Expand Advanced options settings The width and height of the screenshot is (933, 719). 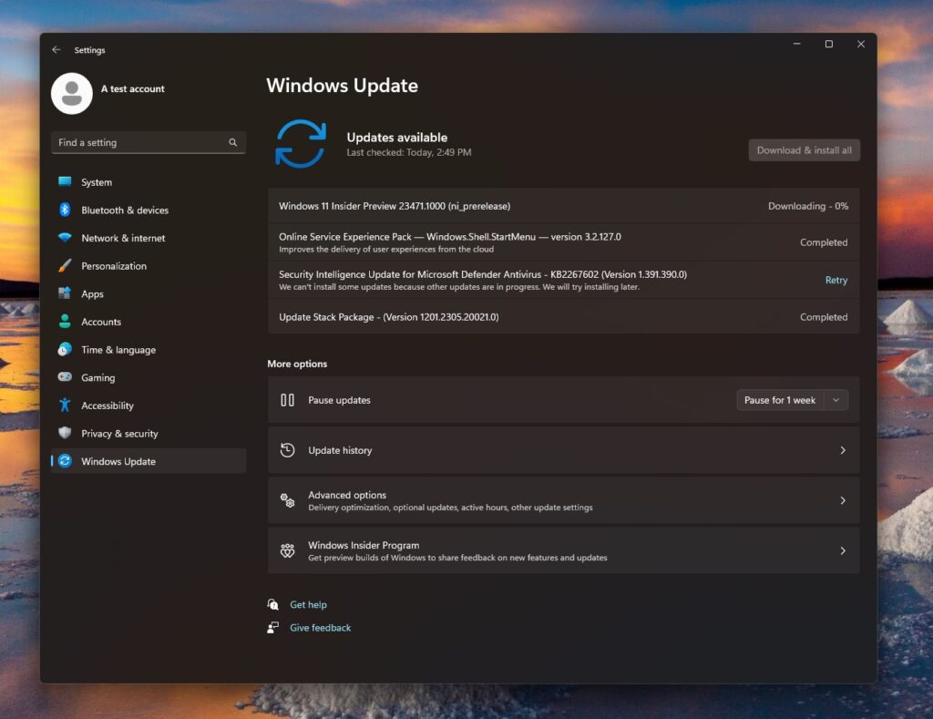click(561, 500)
